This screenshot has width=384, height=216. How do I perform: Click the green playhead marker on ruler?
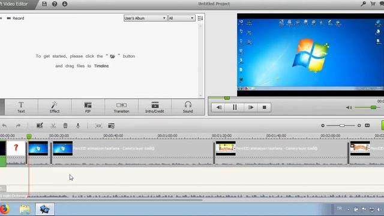click(29, 136)
